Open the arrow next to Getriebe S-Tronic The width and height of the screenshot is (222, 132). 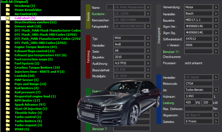(x=216, y=121)
